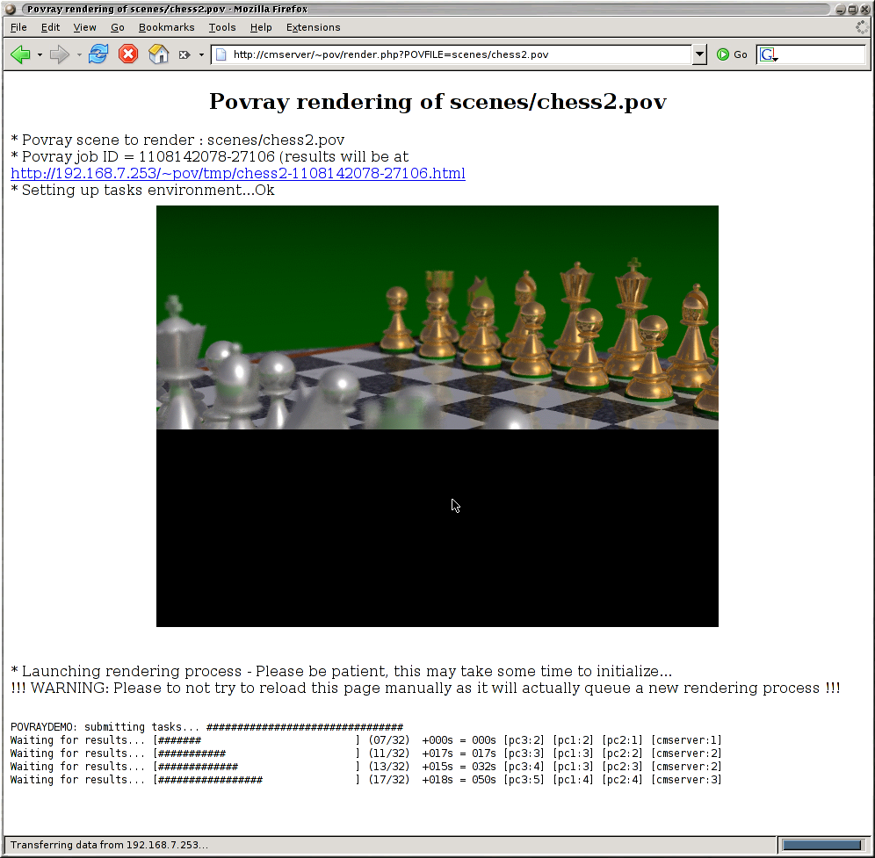Click 'Setting up tasks environment...Ok' text
This screenshot has height=858, width=875.
[142, 191]
